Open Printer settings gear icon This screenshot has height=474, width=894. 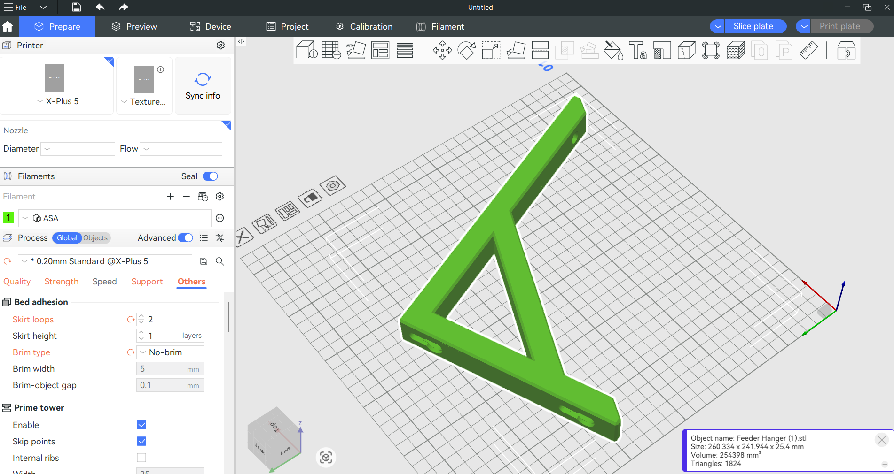(220, 45)
